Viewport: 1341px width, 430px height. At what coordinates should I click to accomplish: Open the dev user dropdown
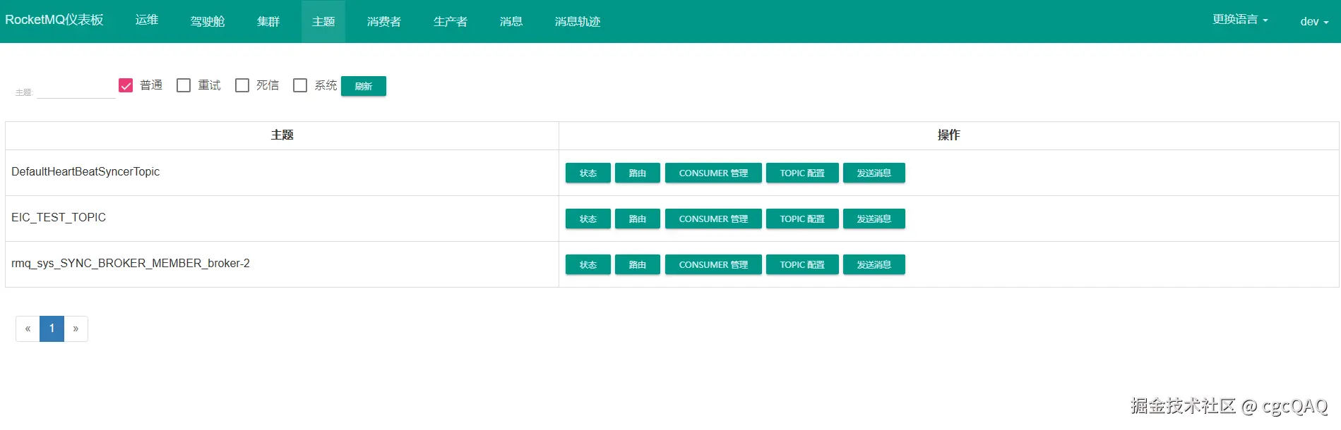(1314, 21)
